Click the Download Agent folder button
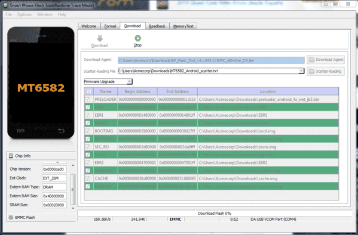 (326, 60)
